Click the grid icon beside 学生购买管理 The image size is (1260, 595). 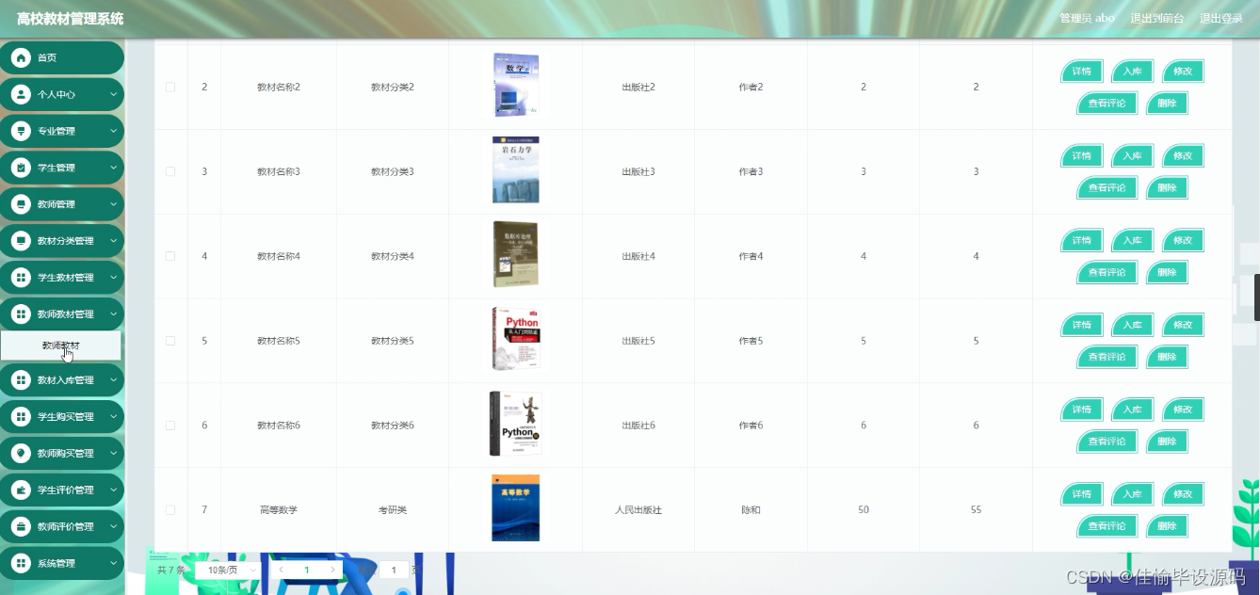[x=21, y=417]
